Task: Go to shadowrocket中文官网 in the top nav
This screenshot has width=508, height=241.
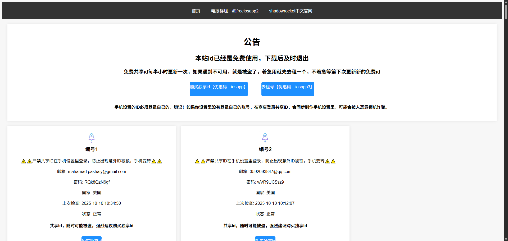Action: pos(291,11)
